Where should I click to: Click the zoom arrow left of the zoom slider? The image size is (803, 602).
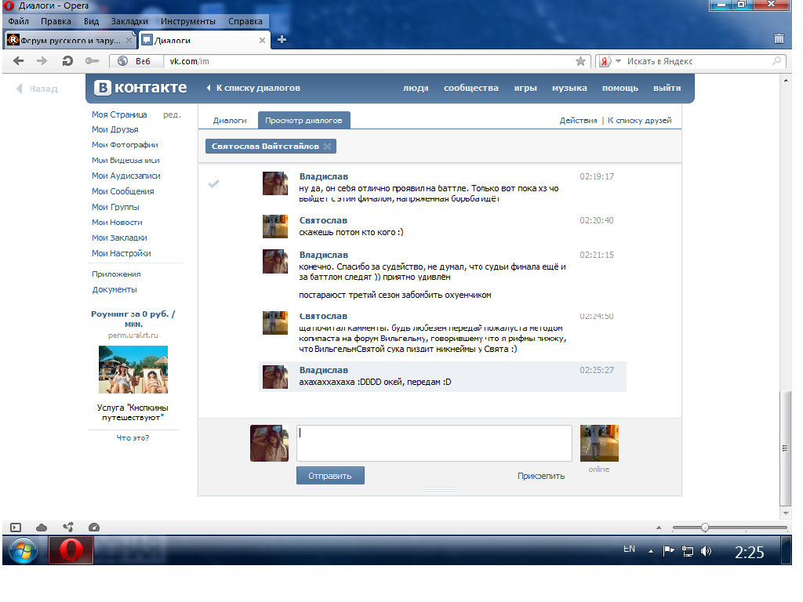[659, 528]
